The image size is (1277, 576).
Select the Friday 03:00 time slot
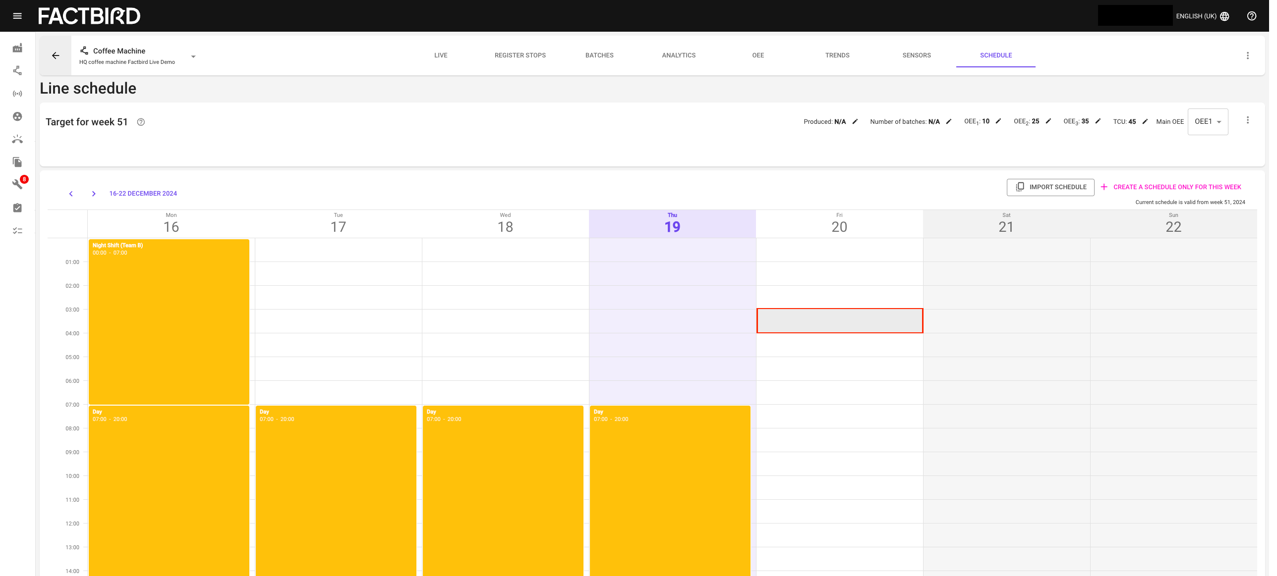pos(840,321)
